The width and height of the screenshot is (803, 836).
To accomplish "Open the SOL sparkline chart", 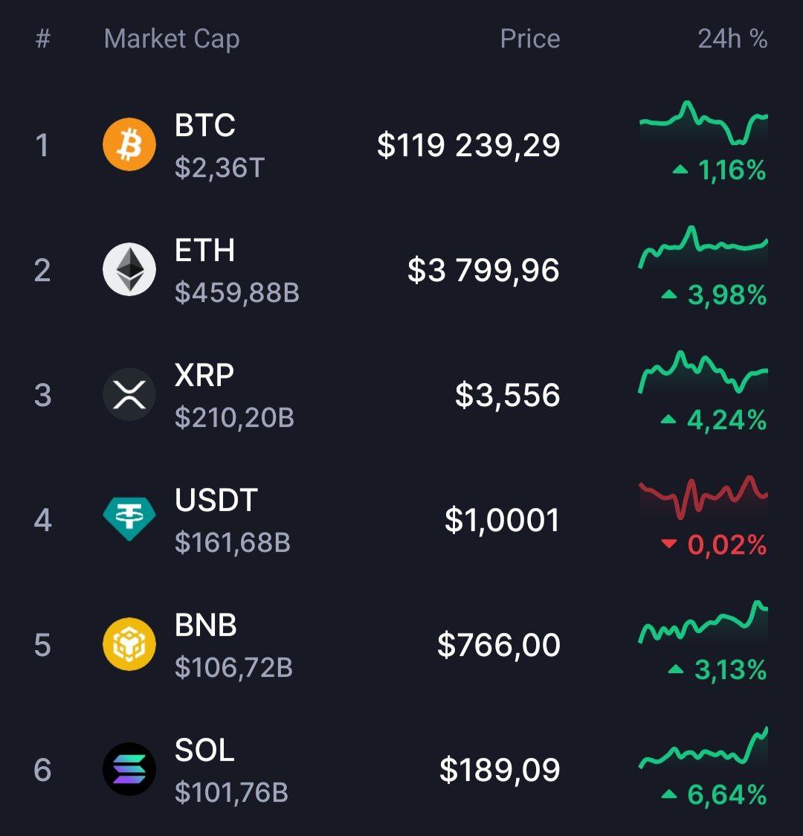I will [x=703, y=747].
